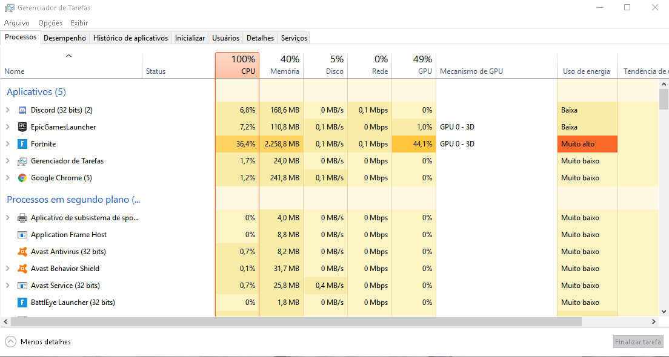Click the Avast Behavior Shield icon
This screenshot has width=669, height=357.
[x=22, y=269]
